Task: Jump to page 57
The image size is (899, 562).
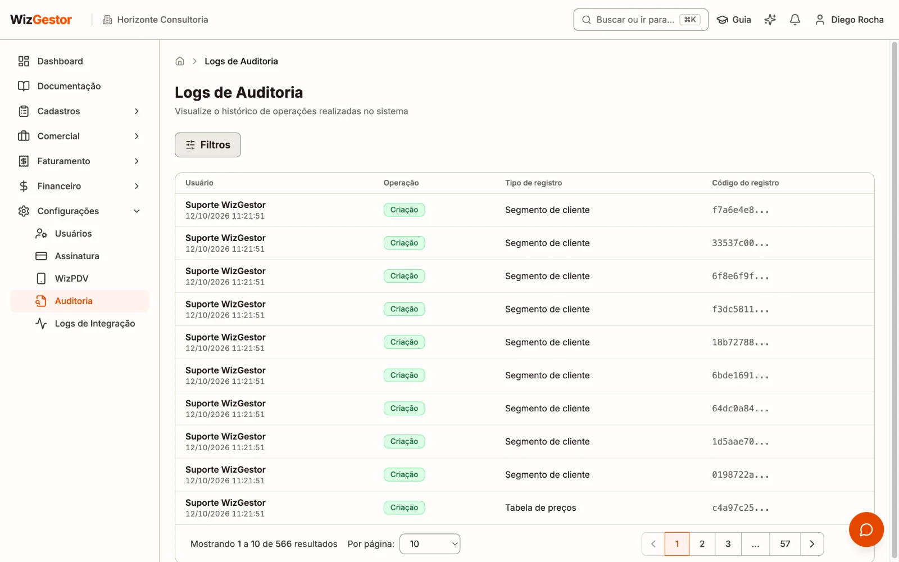Action: coord(785,543)
